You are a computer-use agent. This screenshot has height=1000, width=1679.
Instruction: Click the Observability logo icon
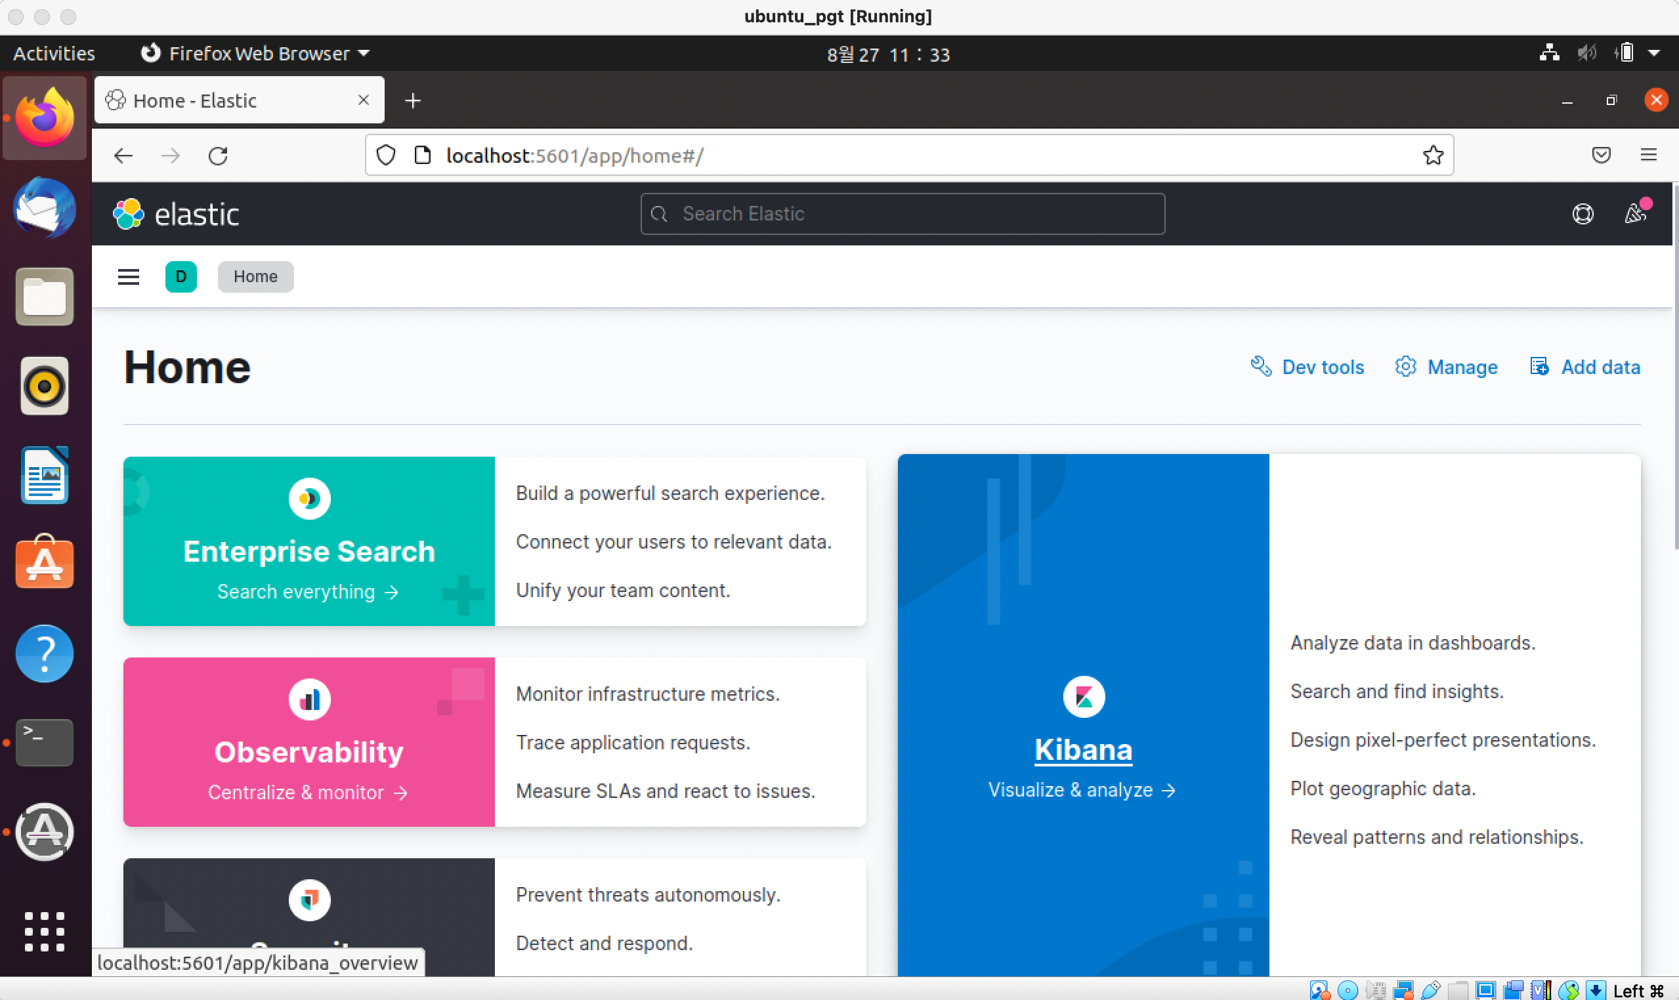pos(309,699)
